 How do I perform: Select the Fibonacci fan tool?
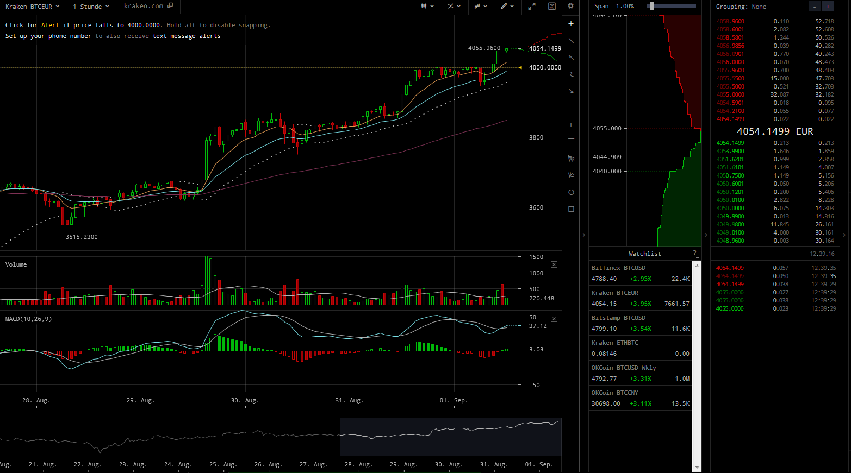click(x=571, y=159)
